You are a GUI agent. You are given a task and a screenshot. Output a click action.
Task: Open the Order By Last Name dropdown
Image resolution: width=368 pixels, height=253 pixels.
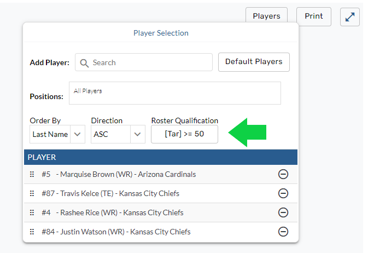click(57, 134)
